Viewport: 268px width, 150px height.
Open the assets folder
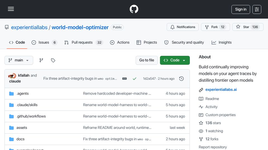tap(22, 128)
